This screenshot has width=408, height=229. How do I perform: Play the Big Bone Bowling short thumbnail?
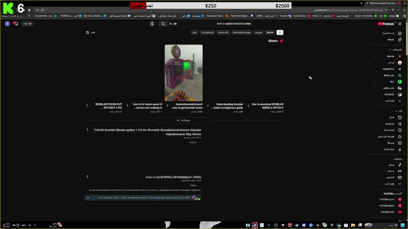tap(184, 73)
